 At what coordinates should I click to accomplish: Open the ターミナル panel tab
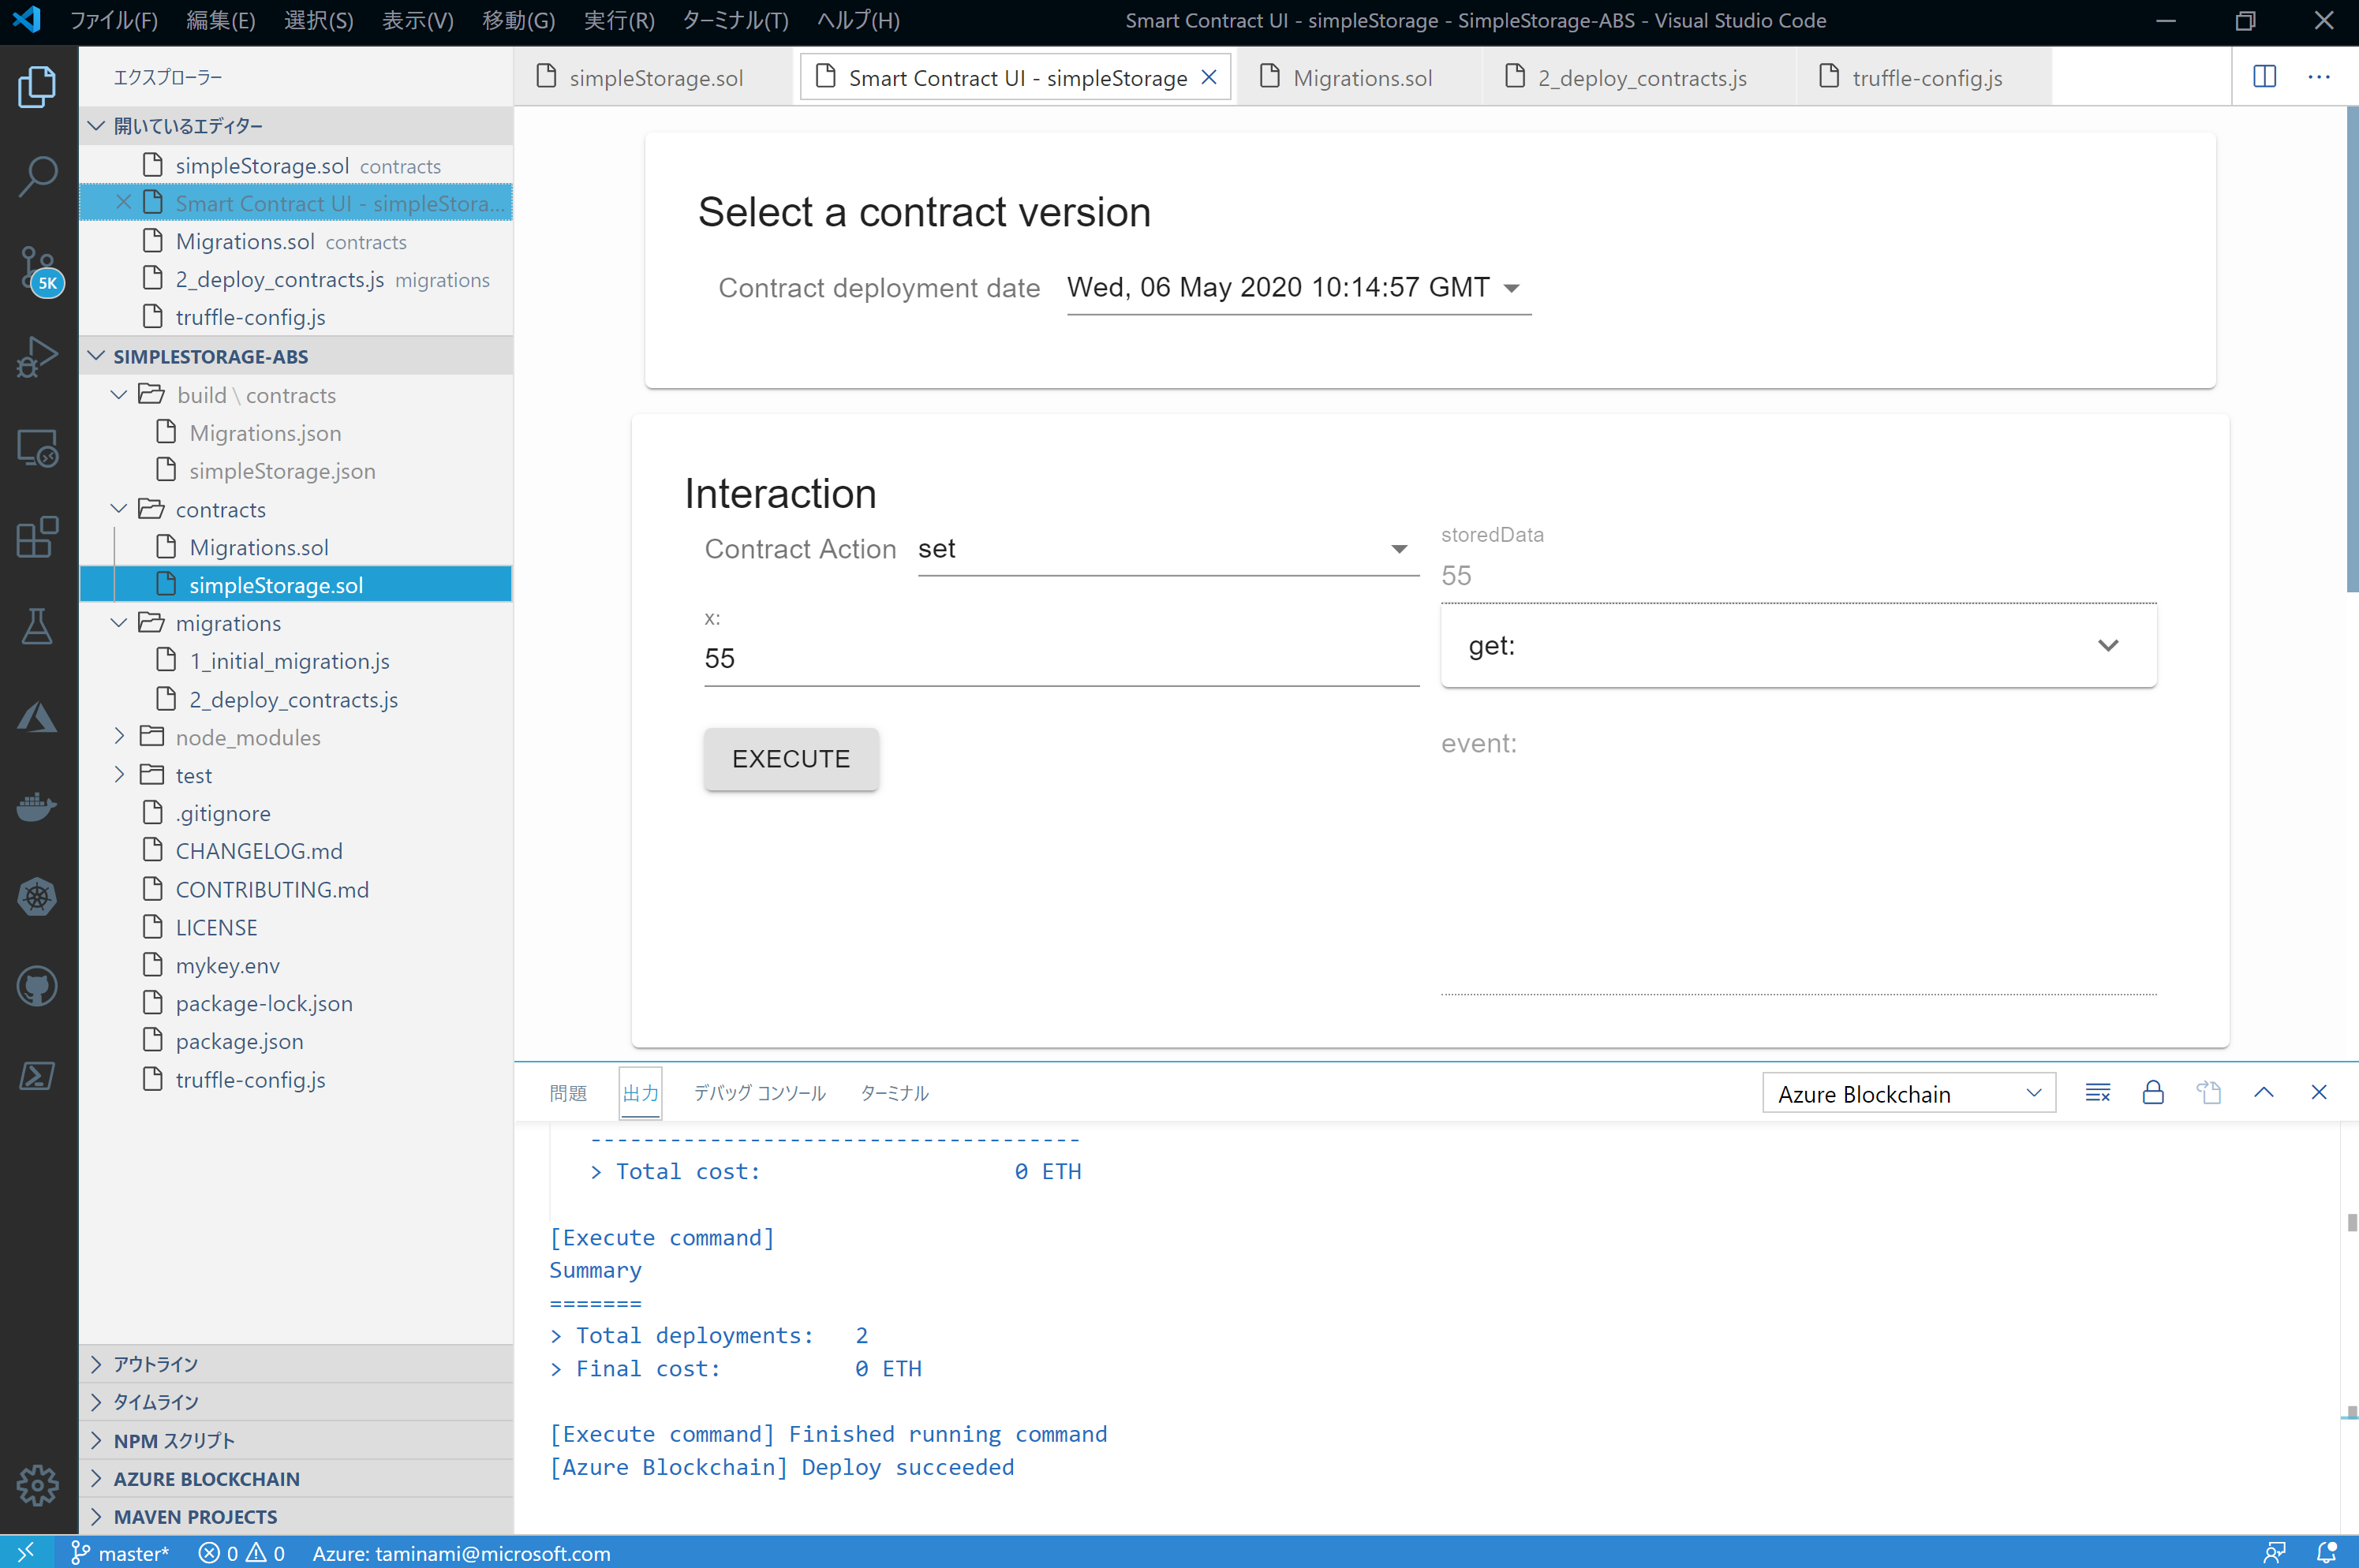[894, 1093]
